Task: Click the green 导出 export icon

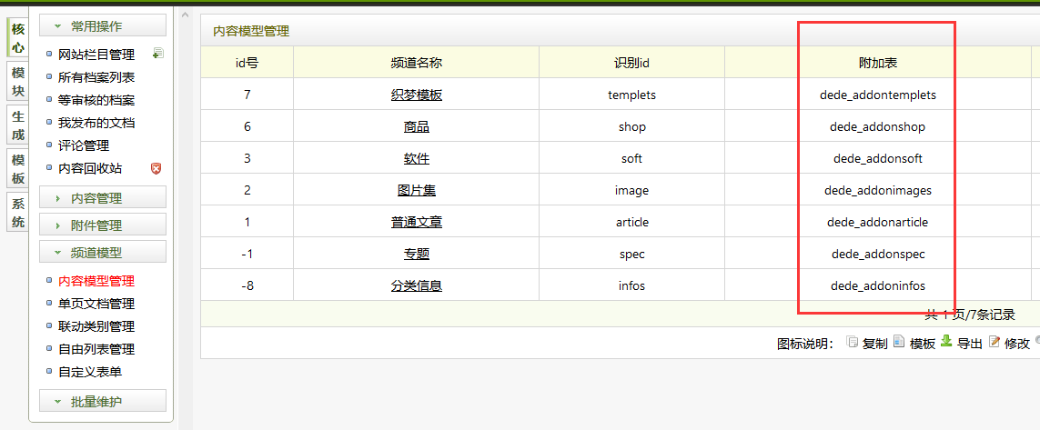Action: [946, 342]
